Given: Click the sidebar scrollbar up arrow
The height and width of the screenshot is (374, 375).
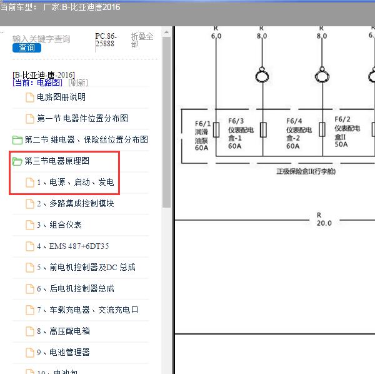Looking at the screenshot, I should coord(166,32).
